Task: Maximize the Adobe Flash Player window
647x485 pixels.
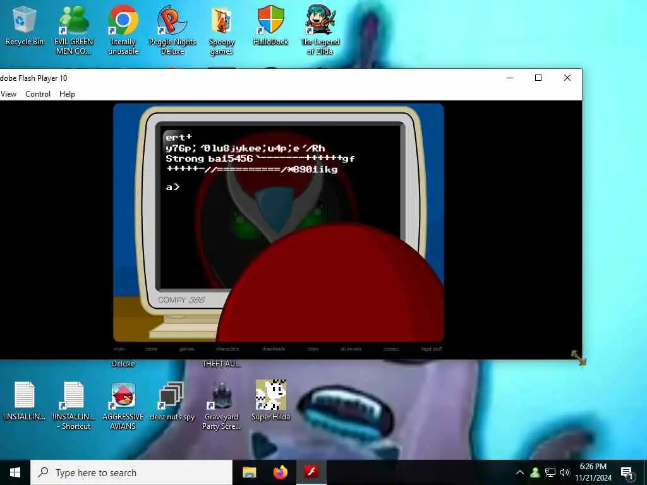Action: [x=538, y=78]
